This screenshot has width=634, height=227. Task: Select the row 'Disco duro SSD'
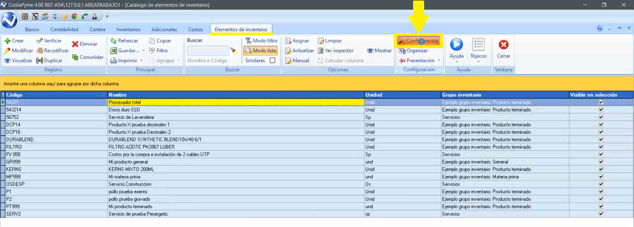click(x=316, y=110)
